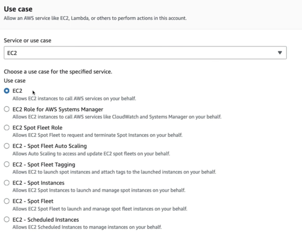Click the 'EC2 - Scheduled Instances' label text

click(46, 220)
